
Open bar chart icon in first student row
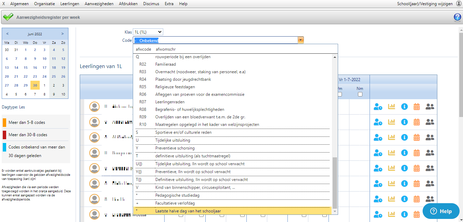click(391, 106)
